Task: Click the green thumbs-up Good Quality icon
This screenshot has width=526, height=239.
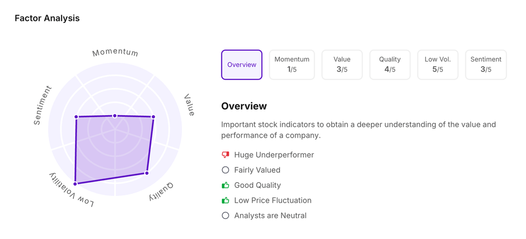Action: [225, 185]
